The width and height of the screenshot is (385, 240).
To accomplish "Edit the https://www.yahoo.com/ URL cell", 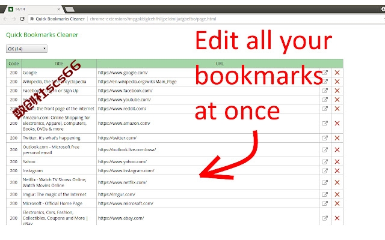I will pyautogui.click(x=208, y=161).
